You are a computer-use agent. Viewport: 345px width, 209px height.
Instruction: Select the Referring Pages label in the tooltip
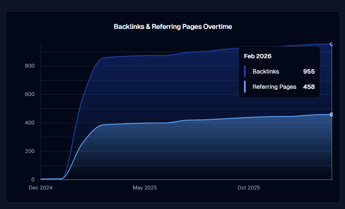point(274,87)
